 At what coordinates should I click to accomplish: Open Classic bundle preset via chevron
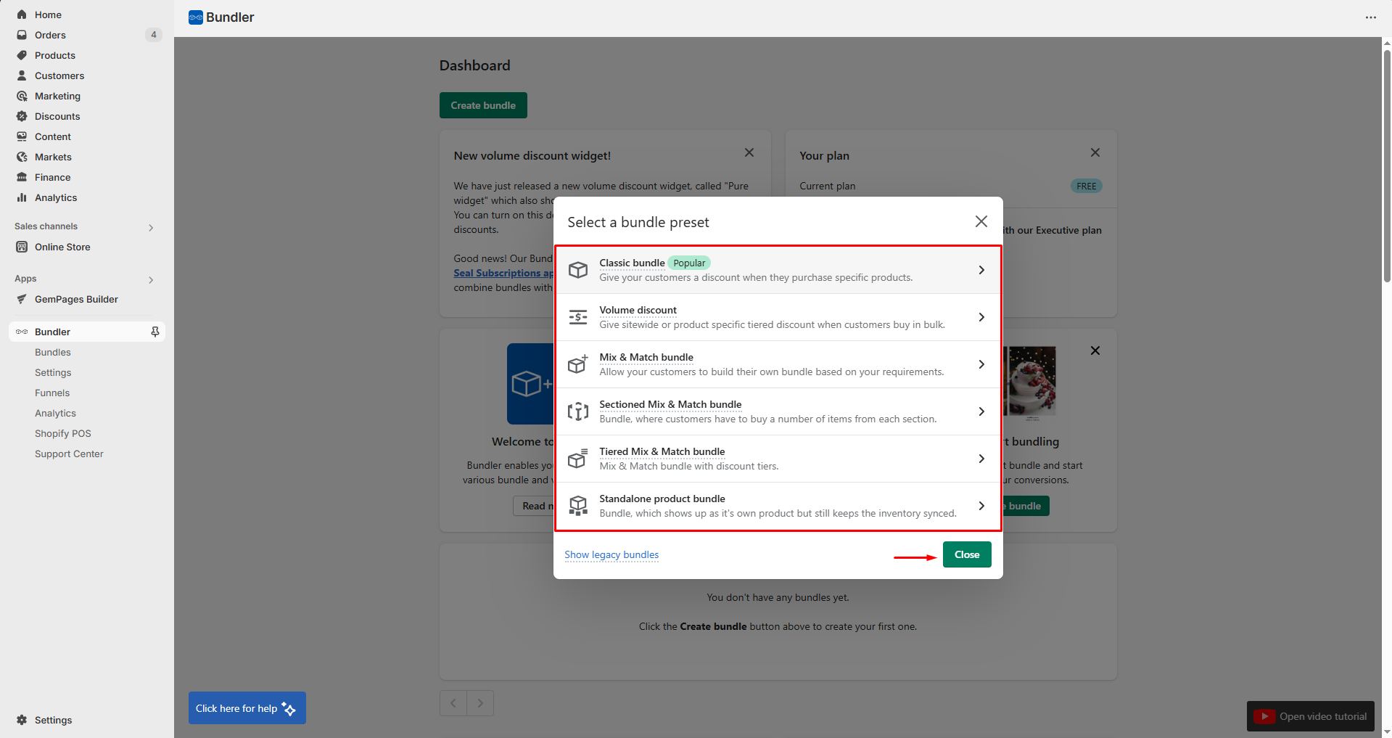[x=981, y=270]
